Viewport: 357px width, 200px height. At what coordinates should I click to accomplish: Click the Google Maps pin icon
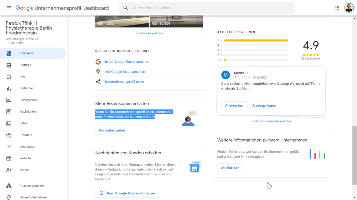click(x=98, y=72)
